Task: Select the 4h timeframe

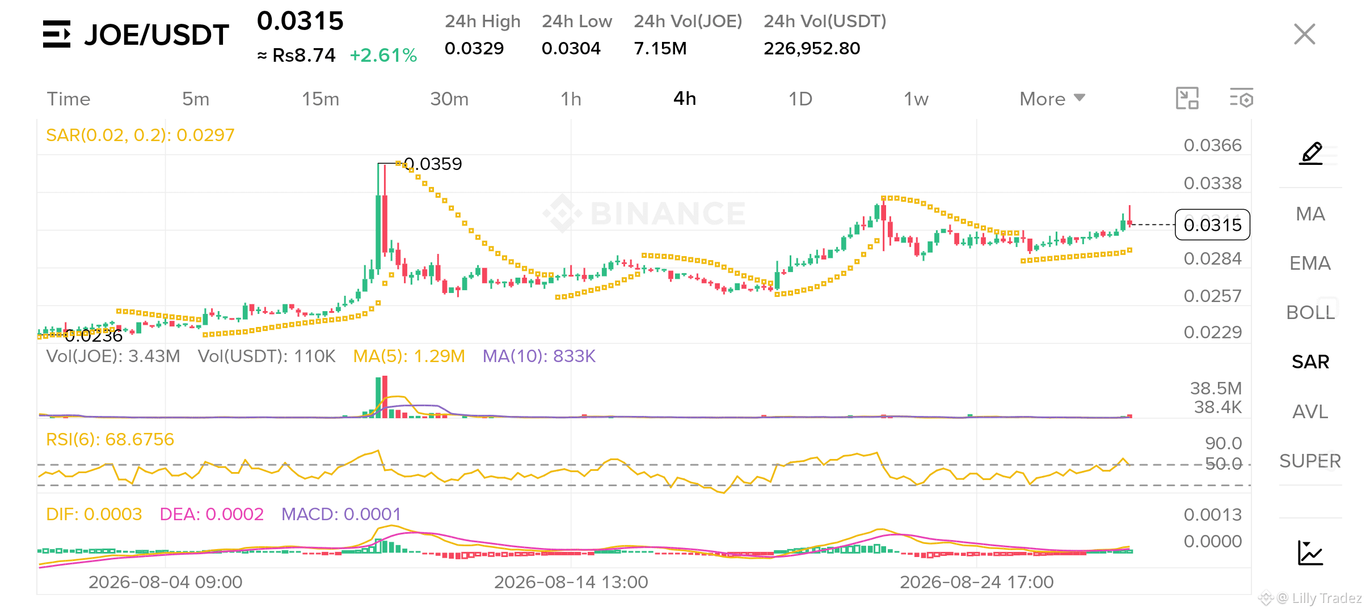Action: pos(685,99)
